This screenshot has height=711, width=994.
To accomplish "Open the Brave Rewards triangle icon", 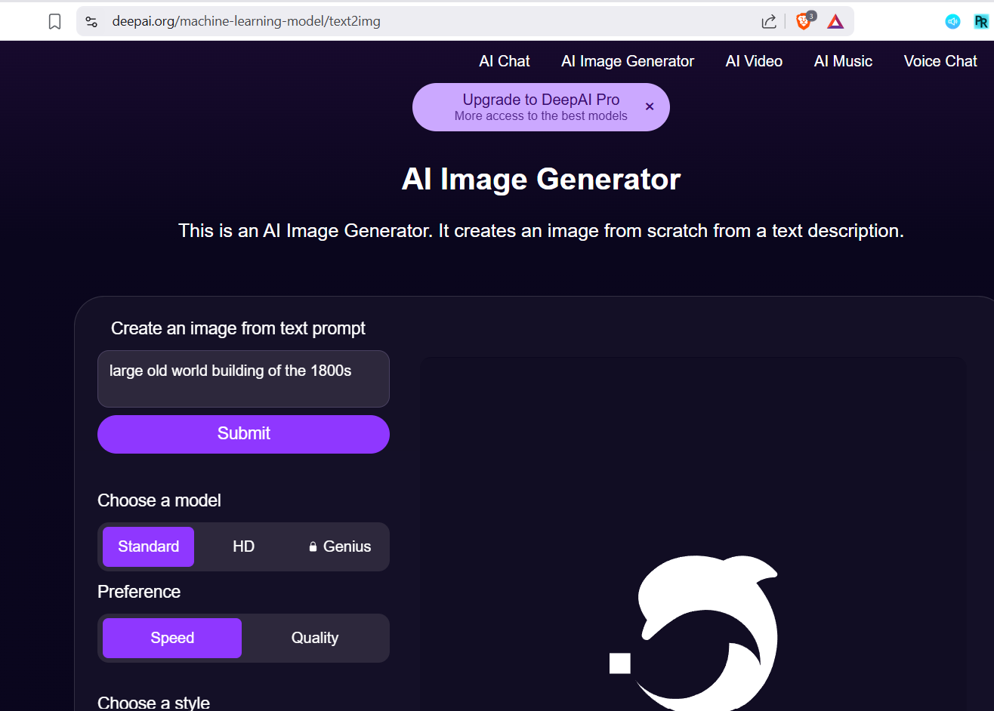I will point(835,22).
